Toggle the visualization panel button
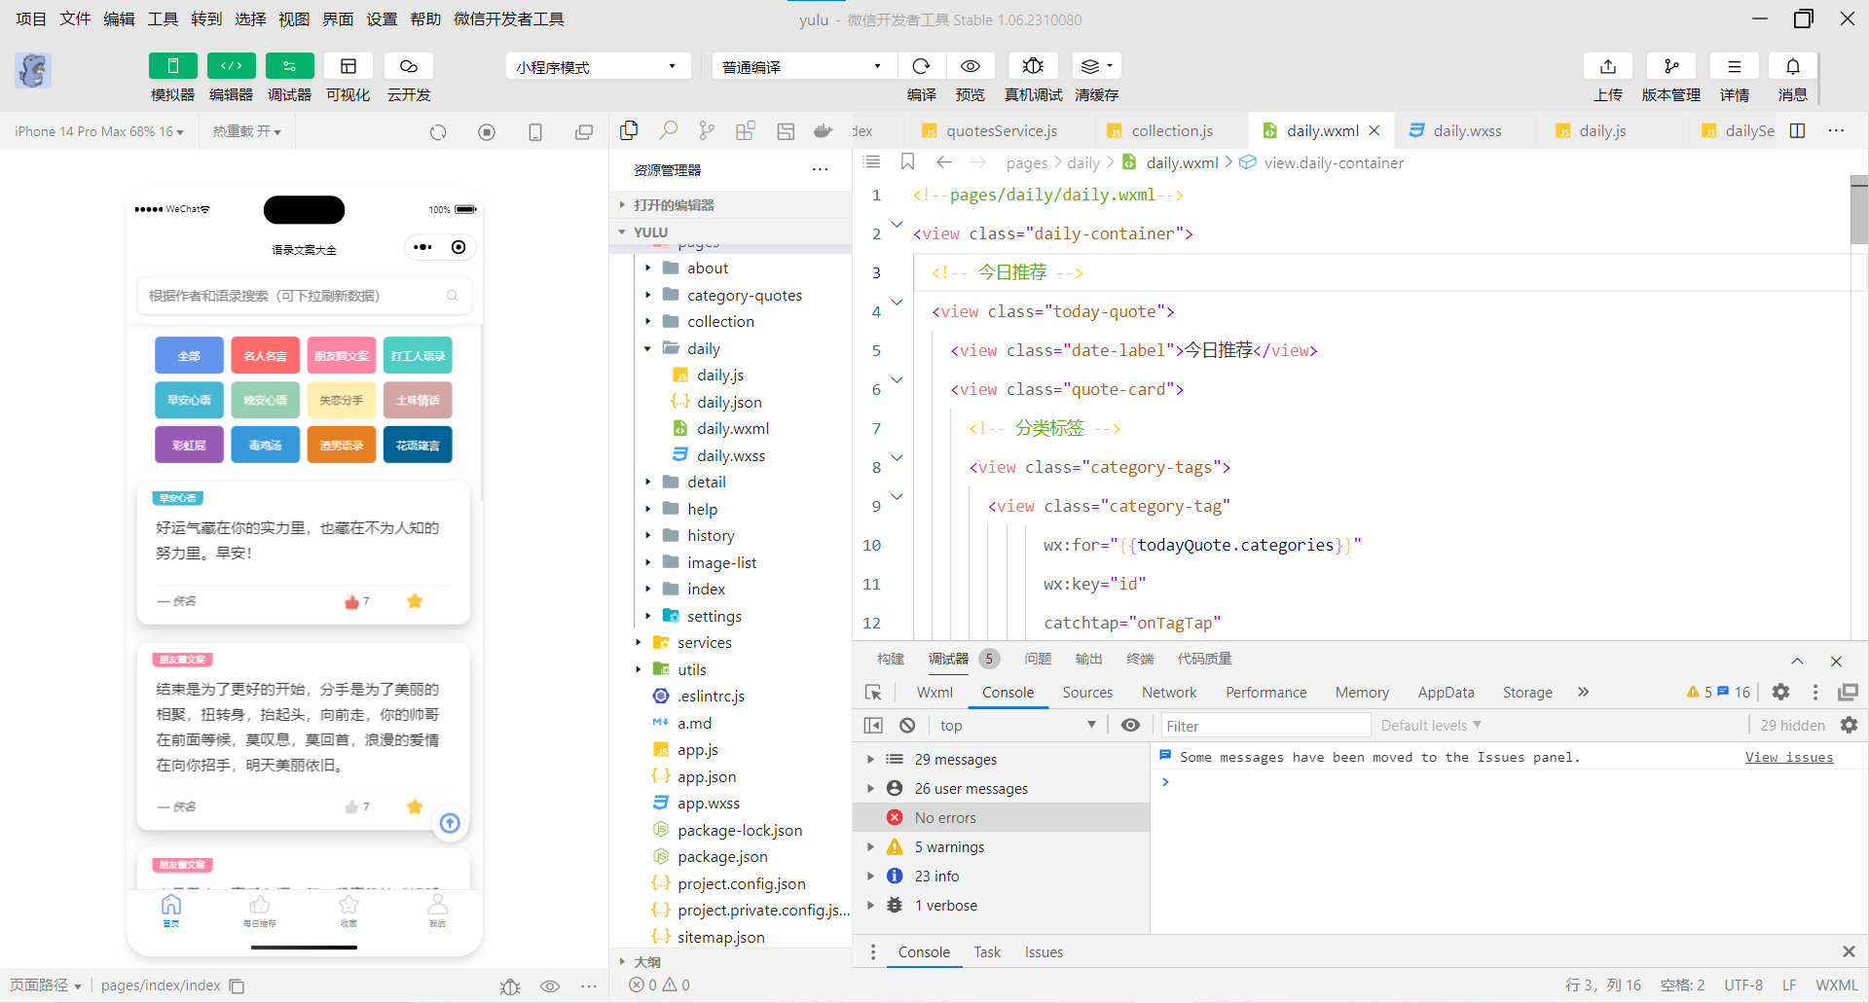The width and height of the screenshot is (1869, 1003). [348, 66]
